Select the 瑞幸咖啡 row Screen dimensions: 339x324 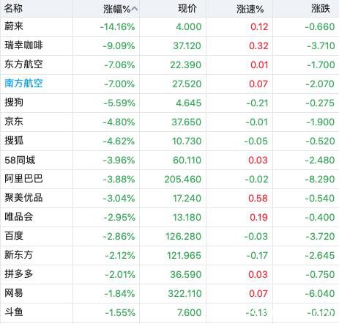coord(169,45)
